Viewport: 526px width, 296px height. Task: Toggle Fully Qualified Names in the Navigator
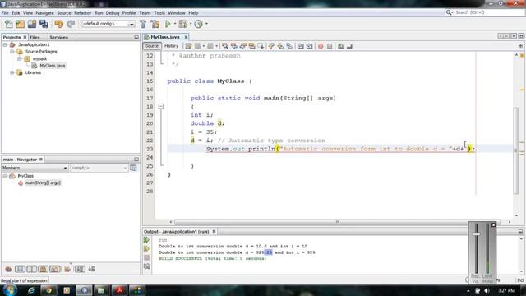[x=67, y=269]
